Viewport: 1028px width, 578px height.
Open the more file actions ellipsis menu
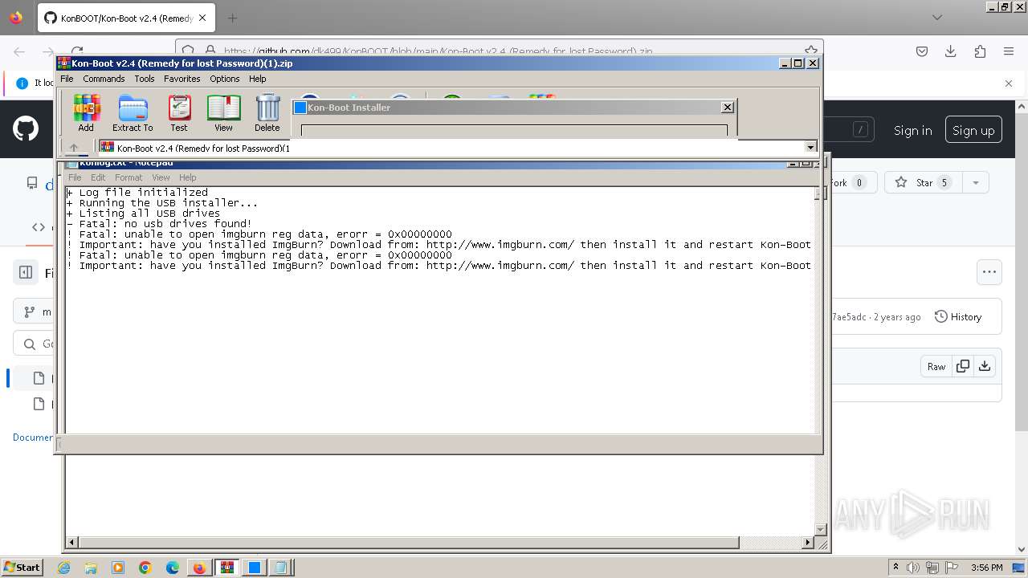[x=989, y=272]
